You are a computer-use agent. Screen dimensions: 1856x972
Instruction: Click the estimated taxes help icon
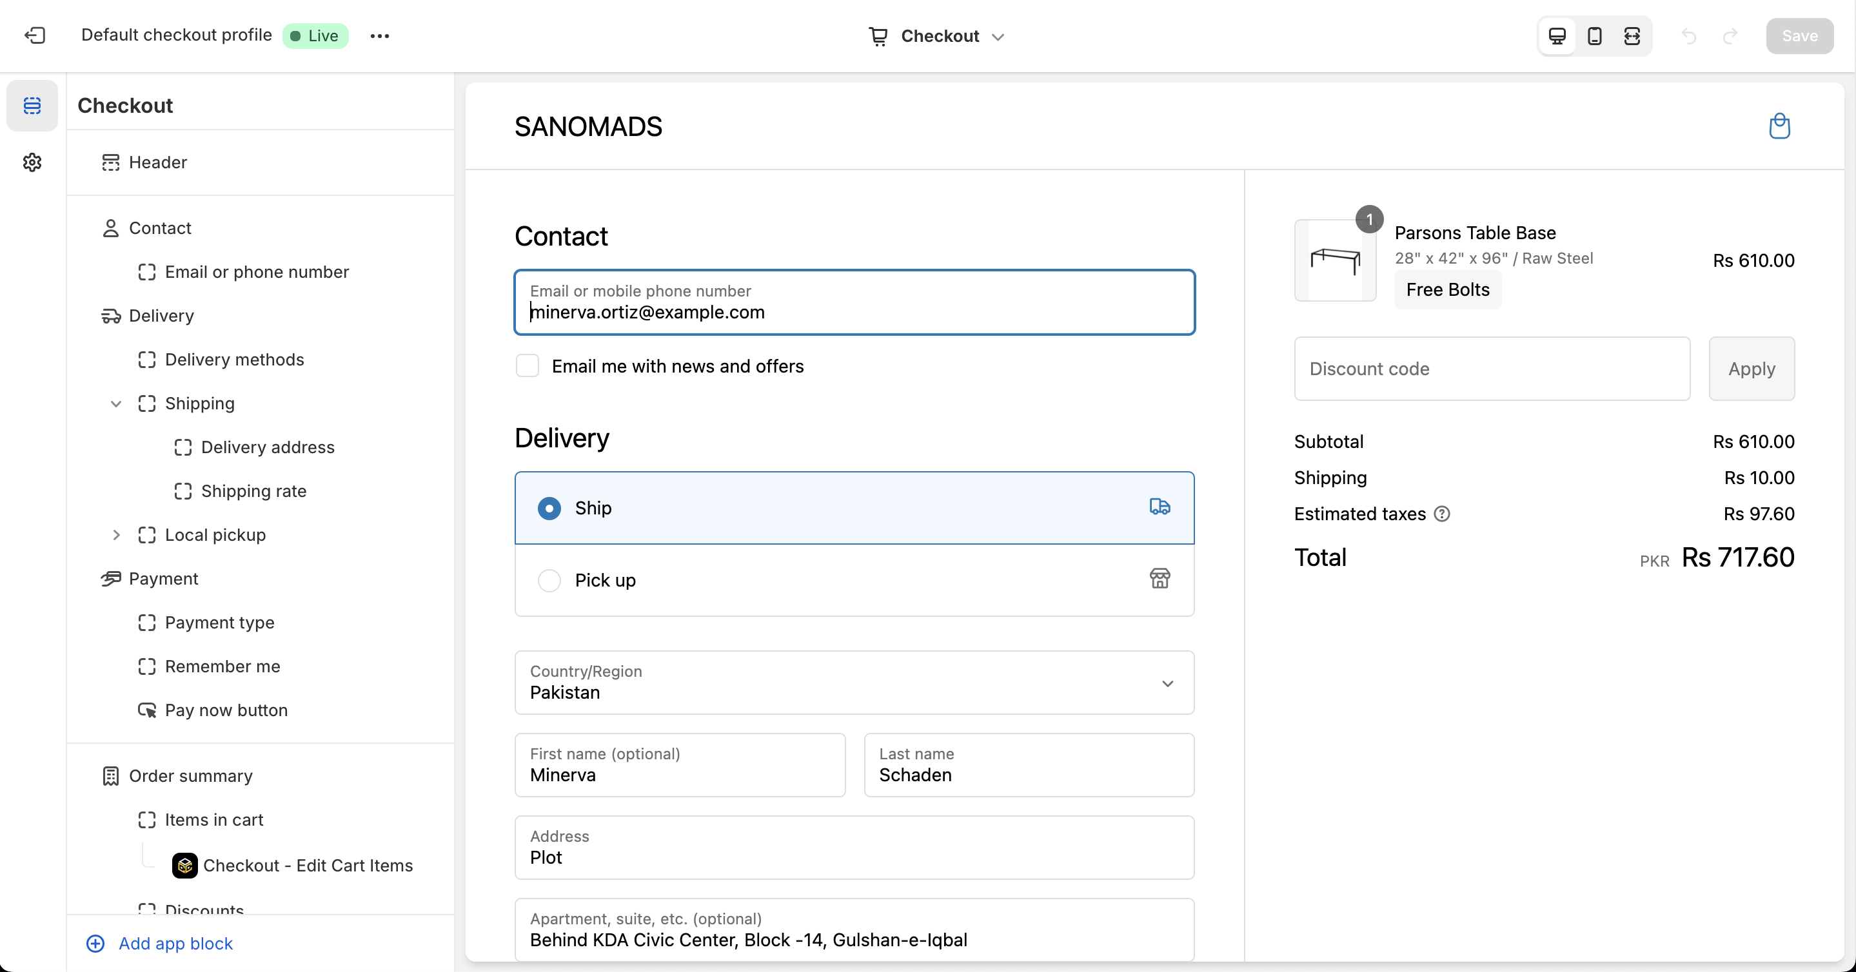(x=1442, y=514)
